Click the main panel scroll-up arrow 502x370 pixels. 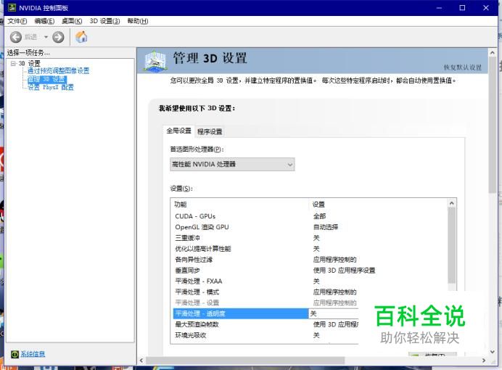click(x=493, y=52)
